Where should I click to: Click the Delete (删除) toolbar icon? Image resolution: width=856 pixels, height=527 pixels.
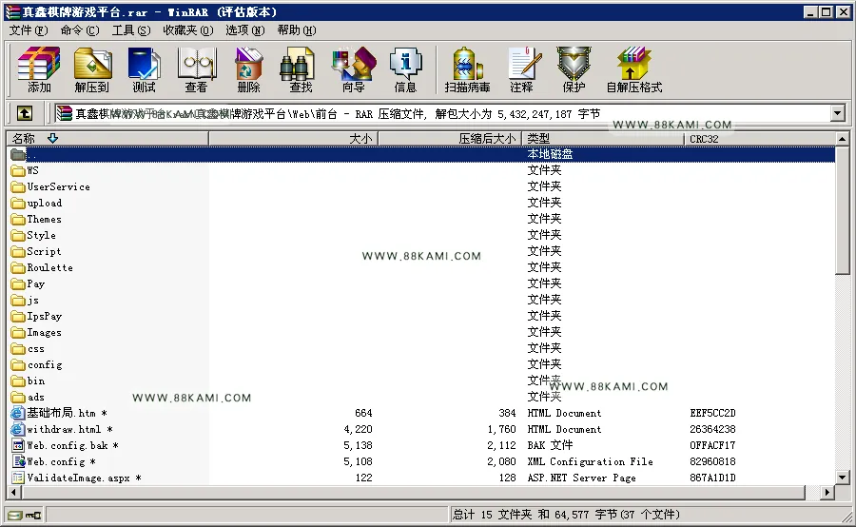click(249, 69)
